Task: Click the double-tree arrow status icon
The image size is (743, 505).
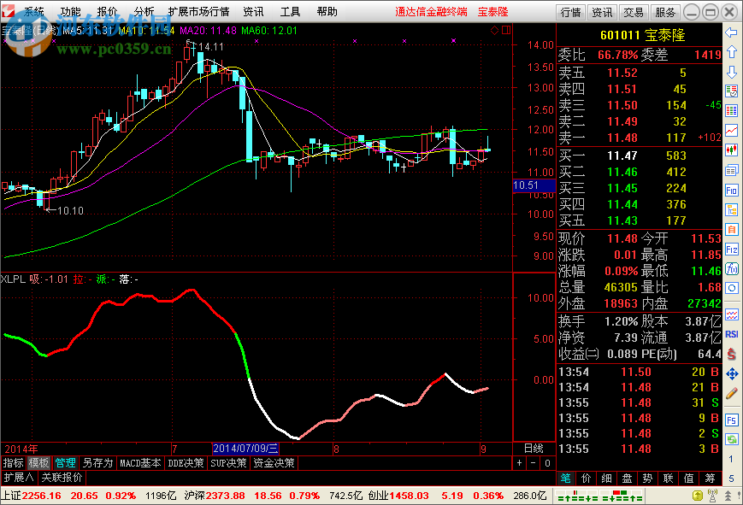Action: (728, 496)
